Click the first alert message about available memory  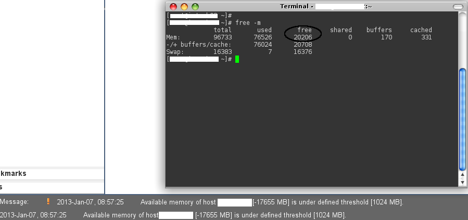pos(271,202)
